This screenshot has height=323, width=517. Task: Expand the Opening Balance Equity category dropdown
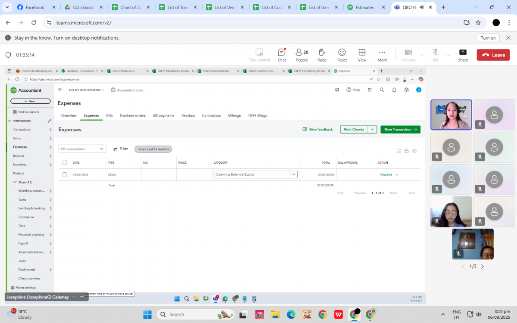tap(293, 174)
